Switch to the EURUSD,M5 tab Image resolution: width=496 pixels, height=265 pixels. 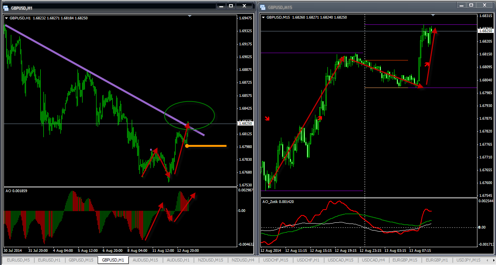pos(18,260)
